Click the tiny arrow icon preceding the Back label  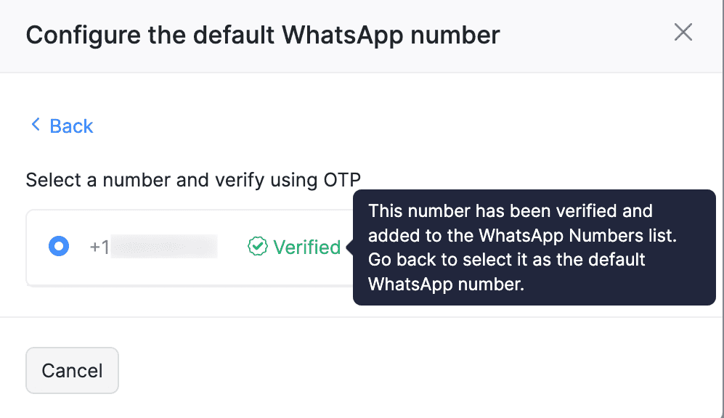pyautogui.click(x=35, y=125)
